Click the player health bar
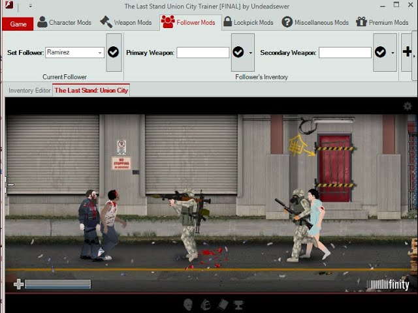Image resolution: width=418 pixels, height=313 pixels. click(58, 284)
